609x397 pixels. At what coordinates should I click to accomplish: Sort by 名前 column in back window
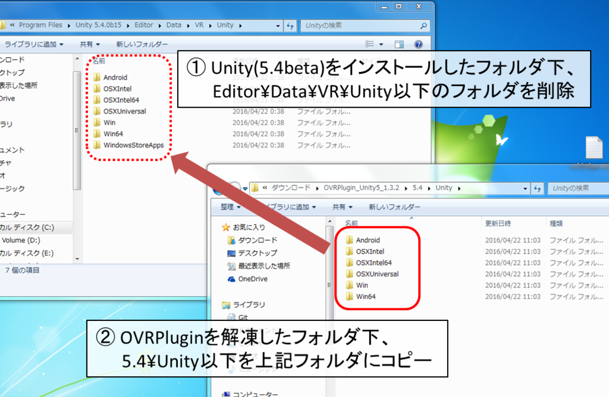pyautogui.click(x=99, y=61)
